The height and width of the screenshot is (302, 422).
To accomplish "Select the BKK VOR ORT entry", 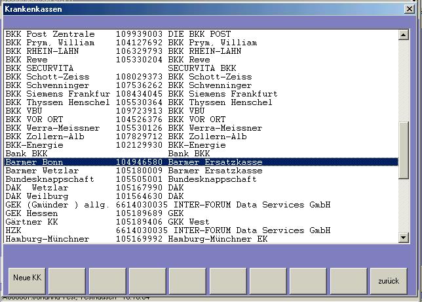I will click(201, 119).
